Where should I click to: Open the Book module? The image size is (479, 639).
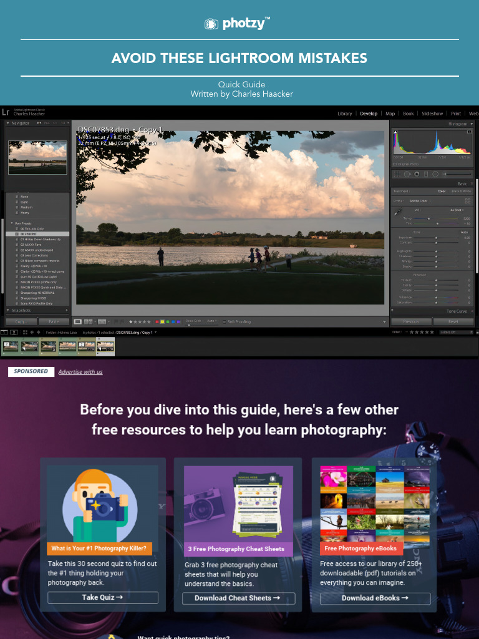408,114
